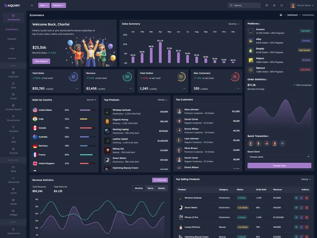Toggle visibility for Wireless Earbuds row
The width and height of the screenshot is (317, 238).
(297, 198)
